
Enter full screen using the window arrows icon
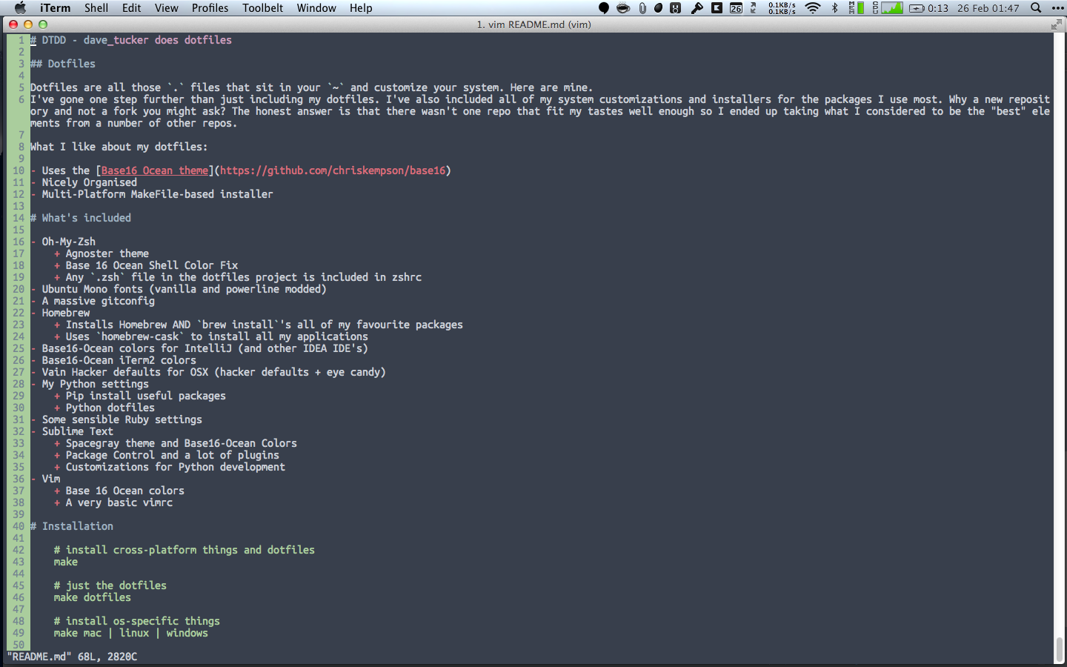(x=1057, y=24)
